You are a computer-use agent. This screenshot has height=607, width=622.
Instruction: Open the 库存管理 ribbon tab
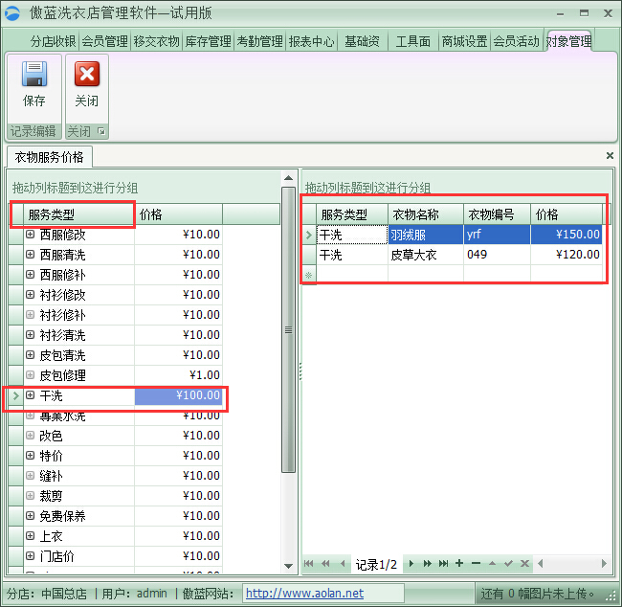[208, 41]
